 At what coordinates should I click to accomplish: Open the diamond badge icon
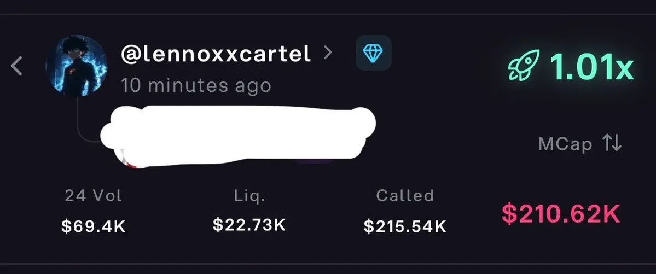[373, 53]
